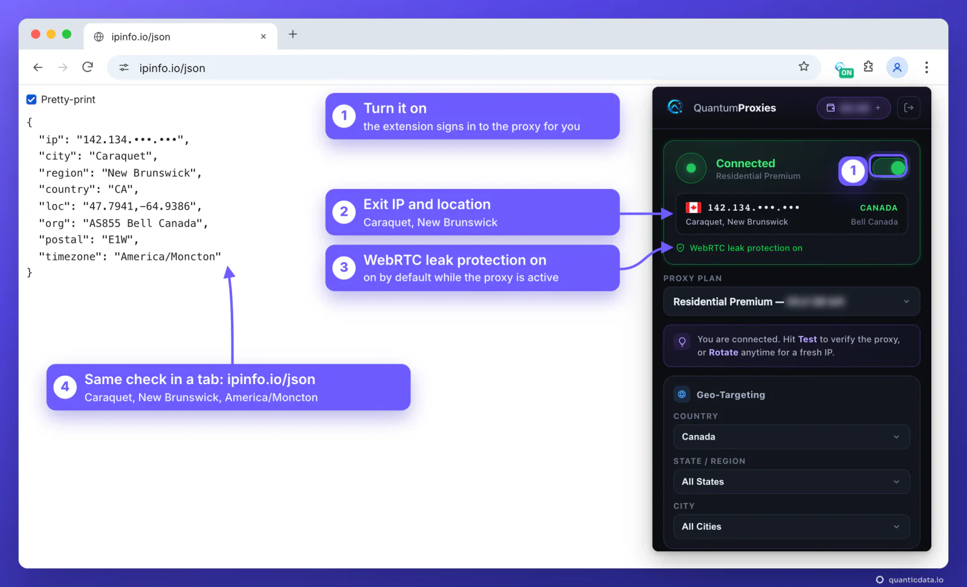
Task: Click the Rotate link in the tip
Action: (723, 353)
